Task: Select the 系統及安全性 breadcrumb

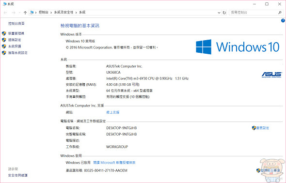Action: click(x=64, y=12)
